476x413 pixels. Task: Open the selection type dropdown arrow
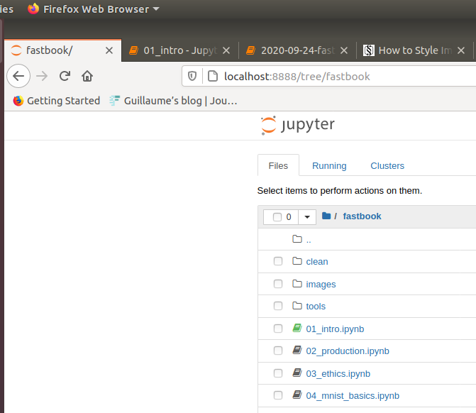[307, 217]
